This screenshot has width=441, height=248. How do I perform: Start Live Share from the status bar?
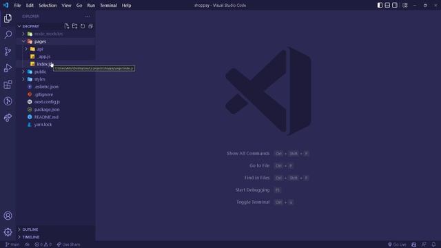69,245
